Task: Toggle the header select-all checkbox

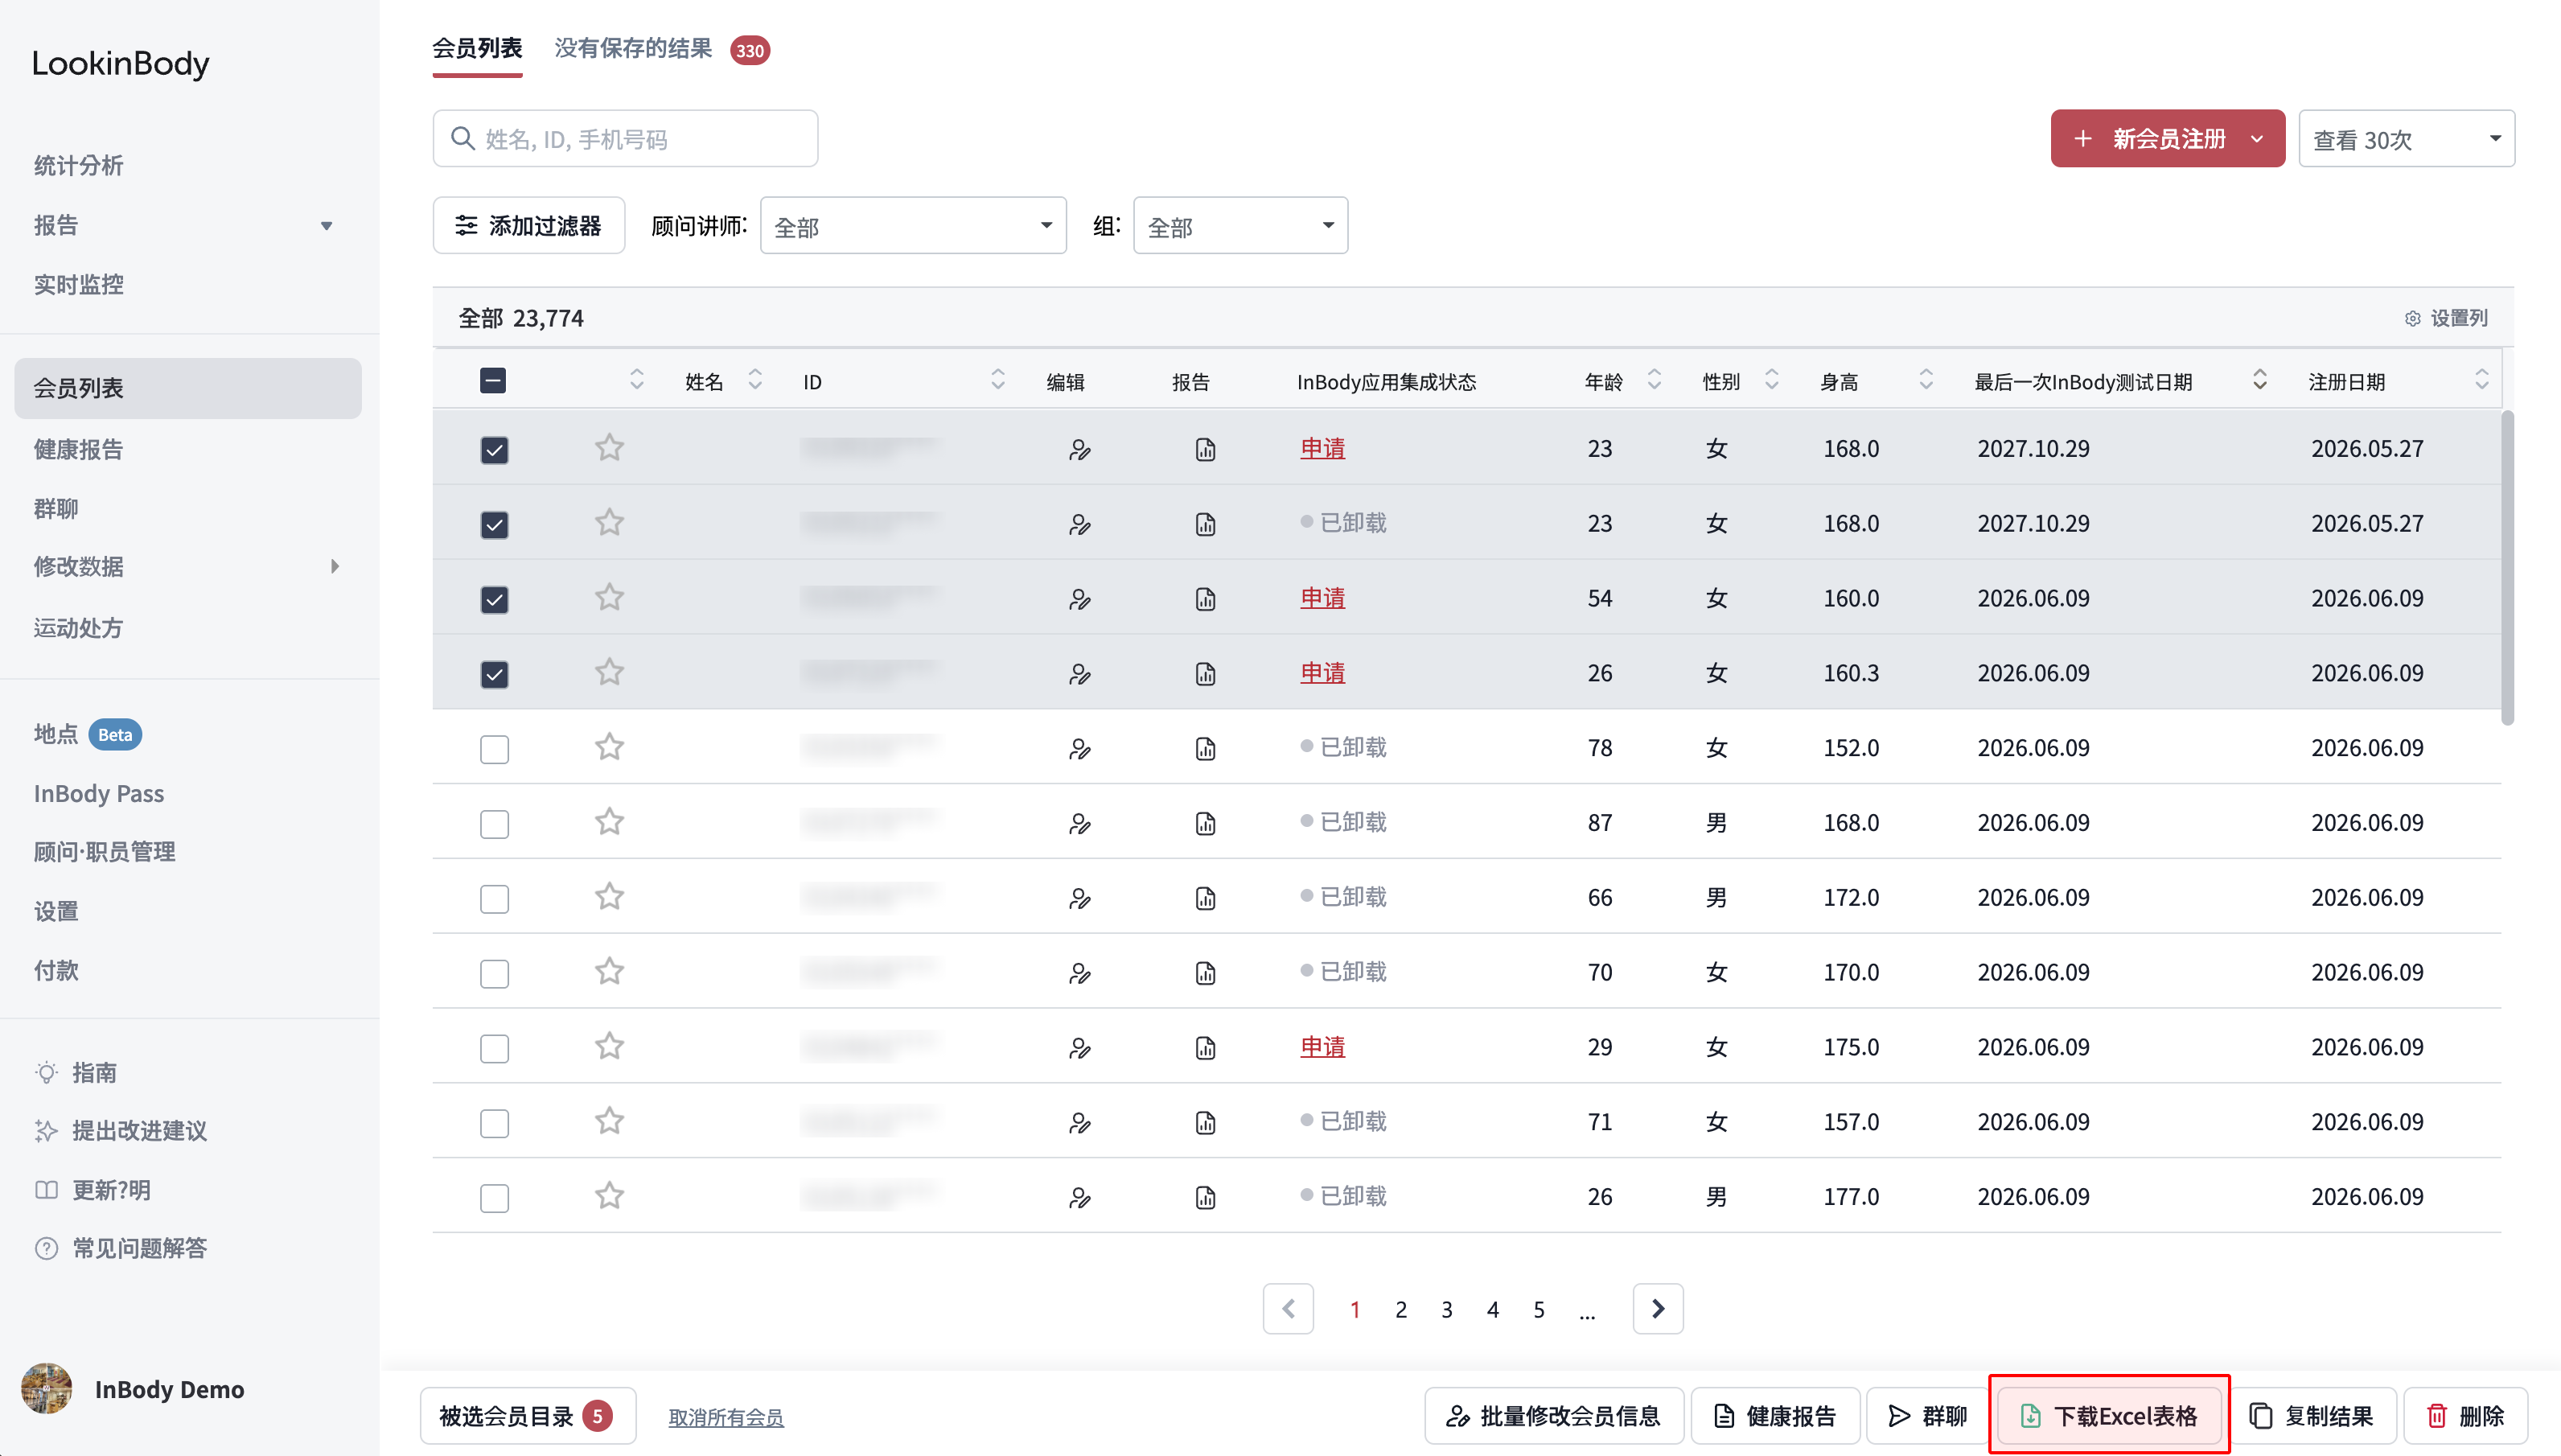Action: point(493,380)
